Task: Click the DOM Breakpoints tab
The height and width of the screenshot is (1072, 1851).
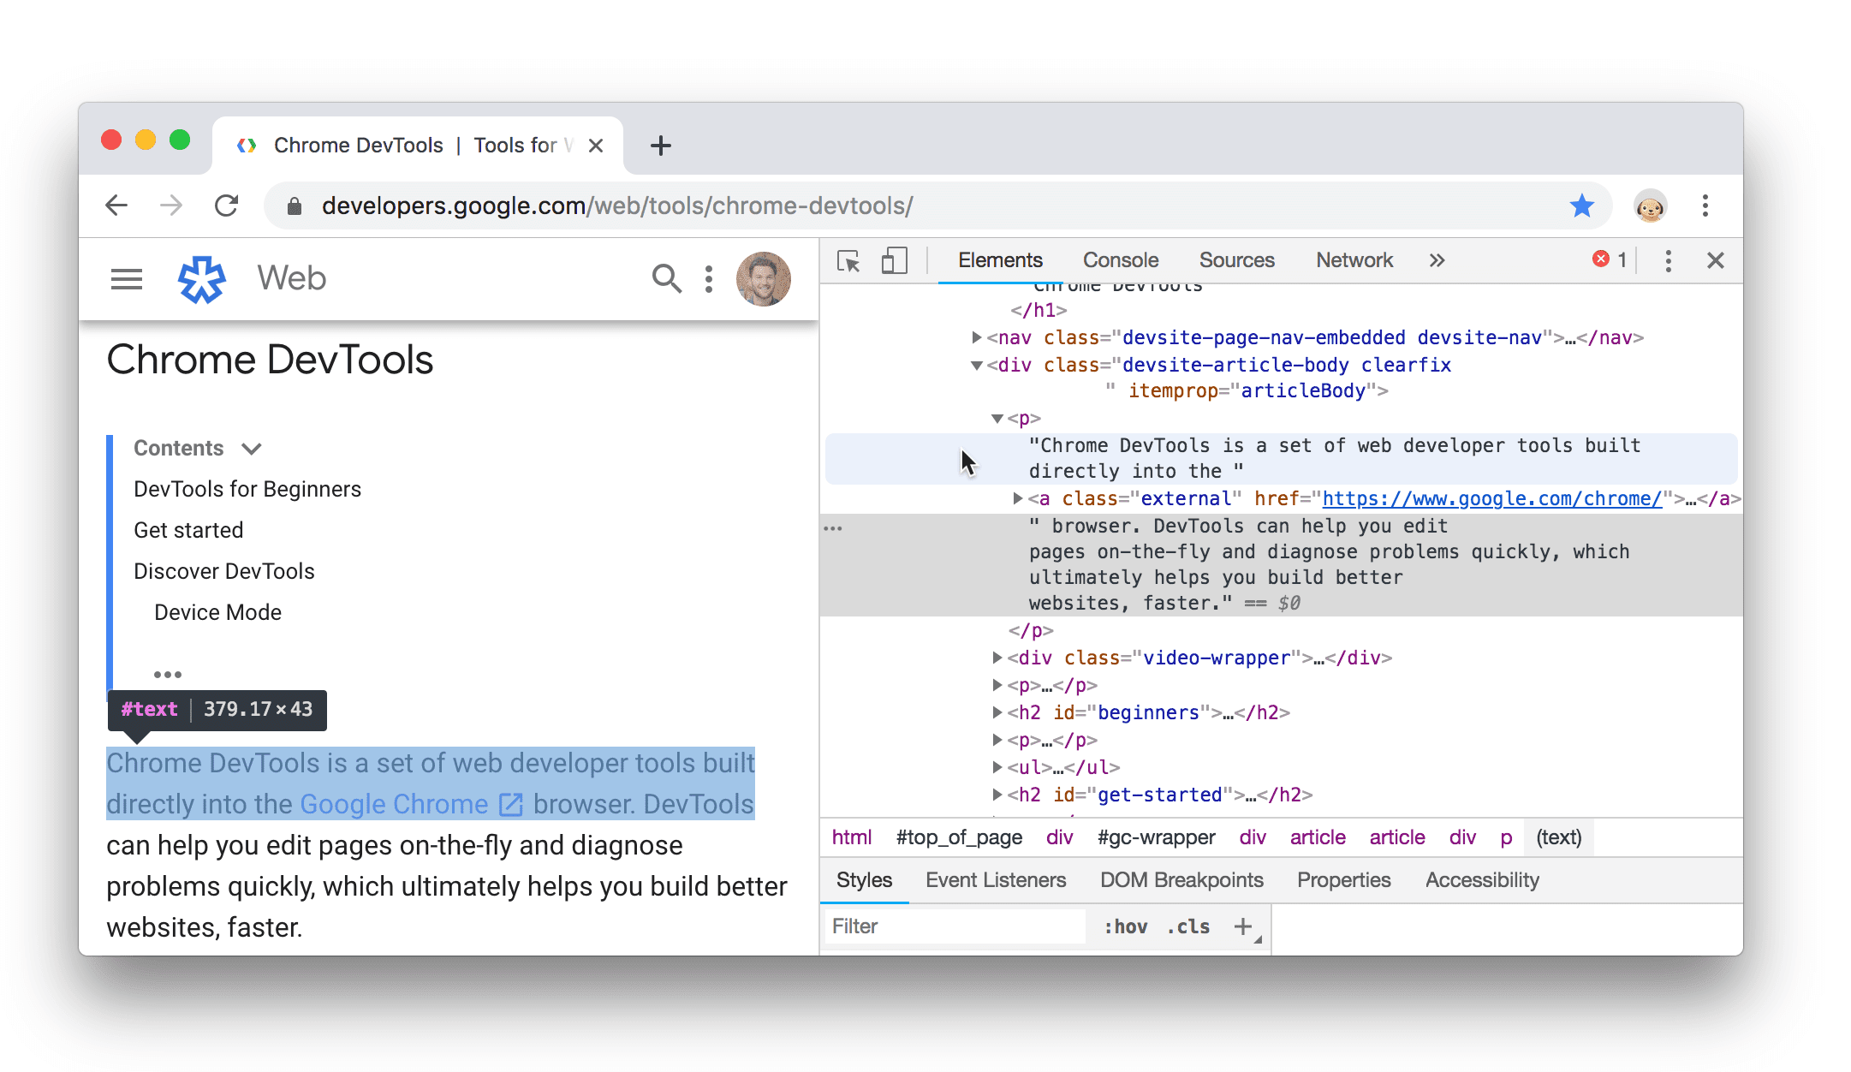Action: tap(1181, 879)
